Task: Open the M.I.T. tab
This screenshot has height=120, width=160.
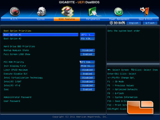Action: 14,19
